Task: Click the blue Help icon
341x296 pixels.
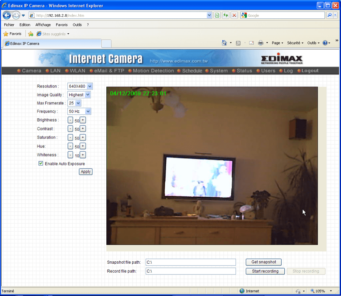Action: [325, 43]
